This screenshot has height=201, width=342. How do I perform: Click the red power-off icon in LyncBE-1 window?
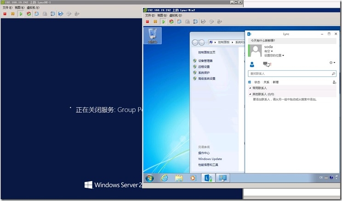(x=5, y=14)
